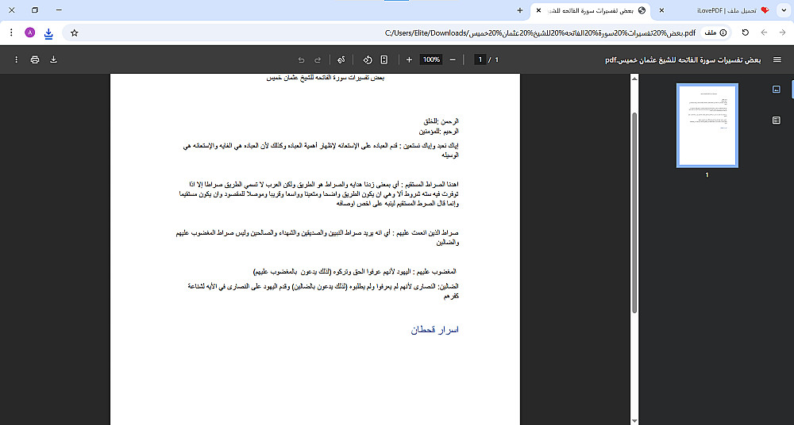The image size is (794, 425).
Task: Click the paragraph starting صراط الذين انعمت عليهم
Action: coord(318,238)
